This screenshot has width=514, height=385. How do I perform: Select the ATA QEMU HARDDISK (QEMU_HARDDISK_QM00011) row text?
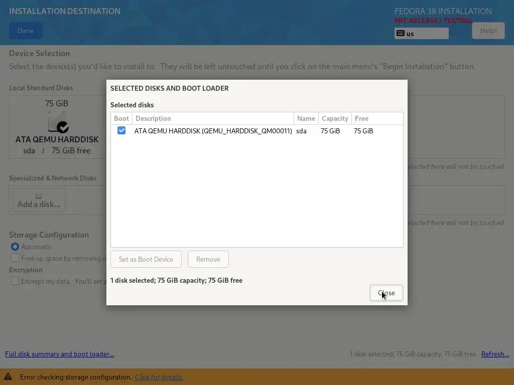click(x=213, y=131)
